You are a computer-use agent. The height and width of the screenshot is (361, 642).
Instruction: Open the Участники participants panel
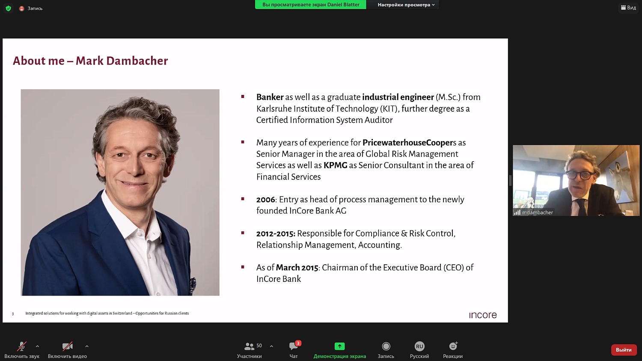point(250,349)
